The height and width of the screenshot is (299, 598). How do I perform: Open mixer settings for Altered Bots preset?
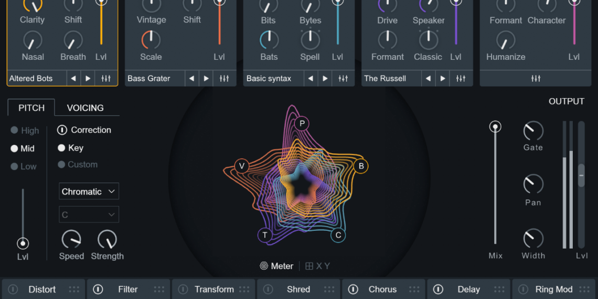coord(106,79)
